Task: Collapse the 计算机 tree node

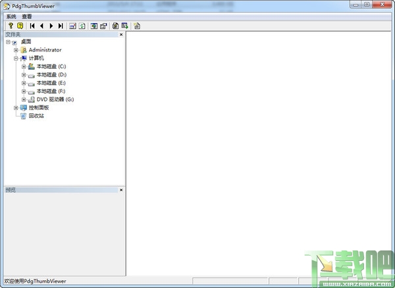Action: pos(16,58)
